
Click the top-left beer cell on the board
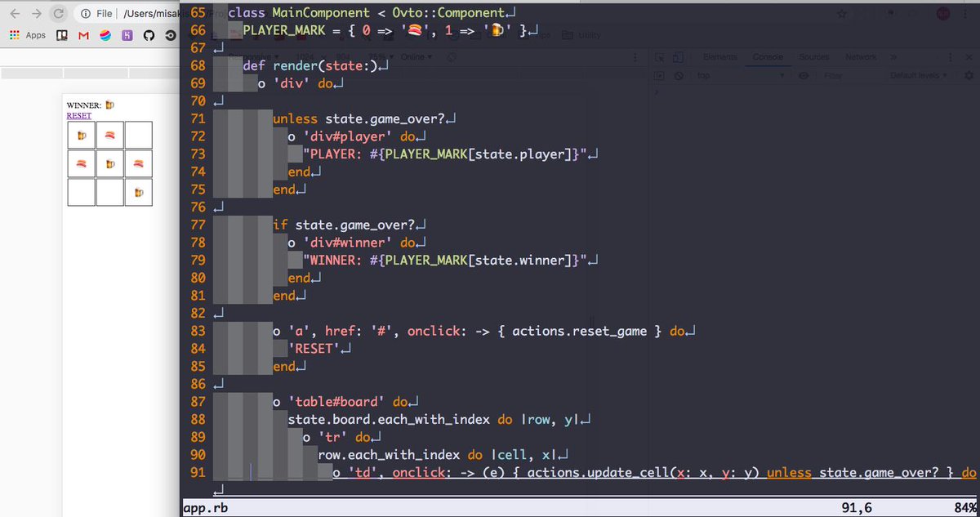pyautogui.click(x=81, y=135)
